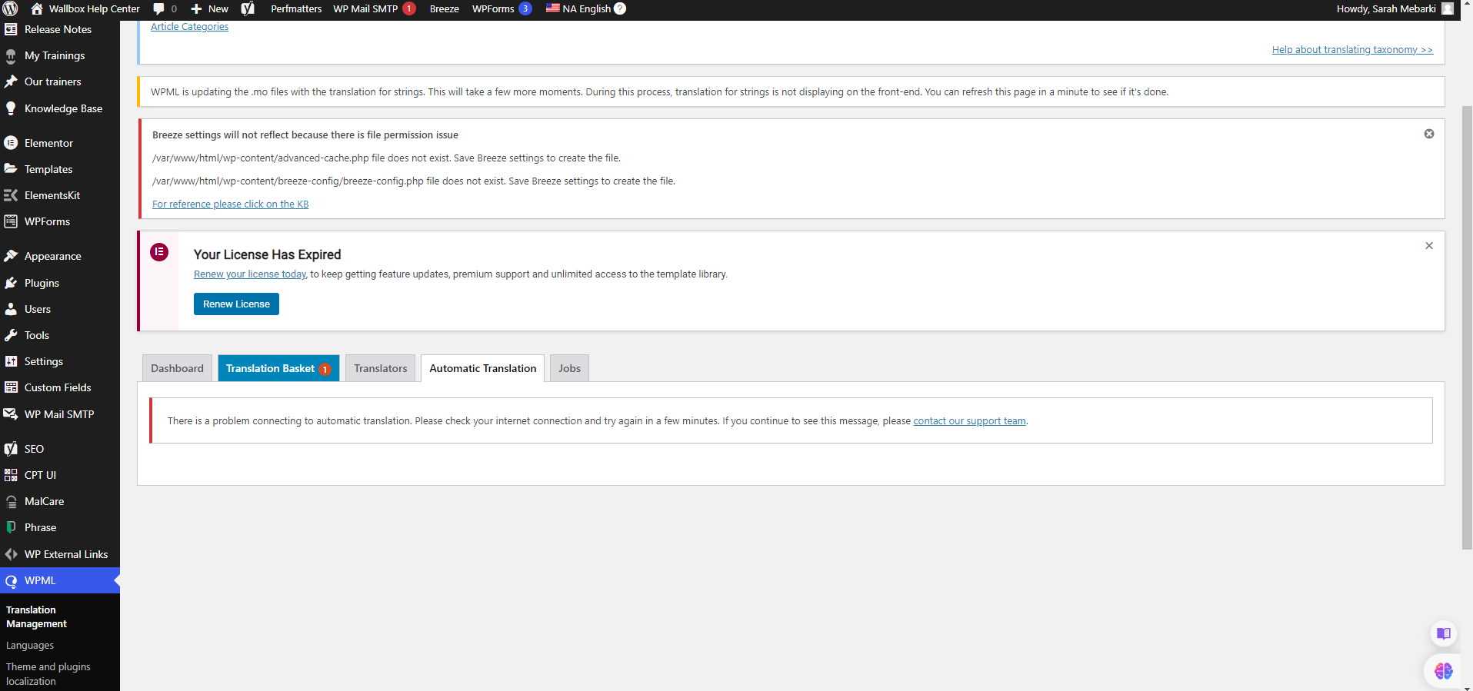
Task: Close the License Has Expired notice
Action: pyautogui.click(x=1429, y=246)
